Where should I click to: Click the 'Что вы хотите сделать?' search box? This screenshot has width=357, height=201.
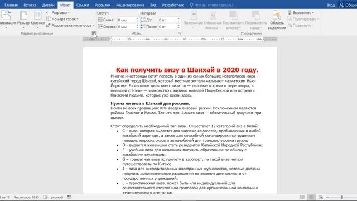click(x=212, y=5)
